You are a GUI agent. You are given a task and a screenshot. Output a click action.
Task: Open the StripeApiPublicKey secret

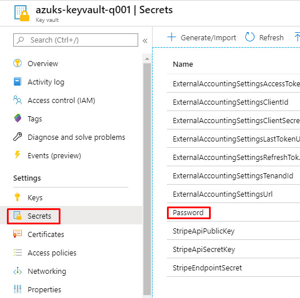204,231
